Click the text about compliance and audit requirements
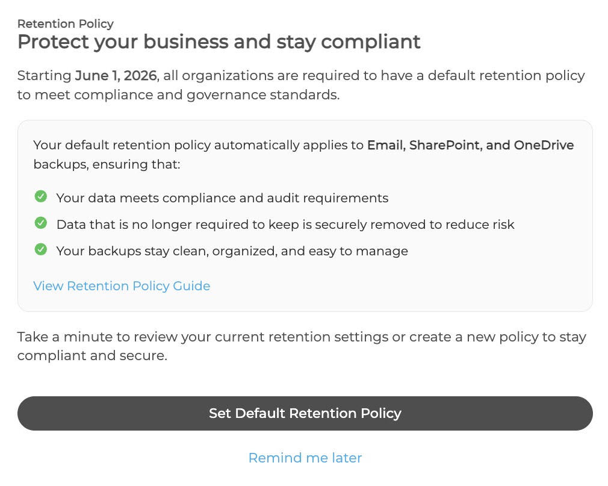 tap(222, 198)
